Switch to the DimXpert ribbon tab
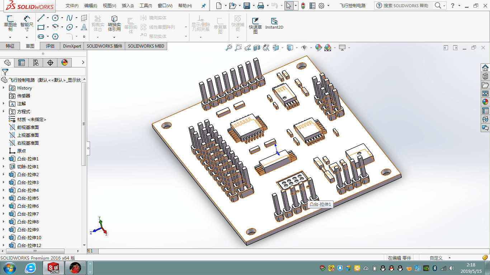This screenshot has height=275, width=490. pyautogui.click(x=72, y=46)
